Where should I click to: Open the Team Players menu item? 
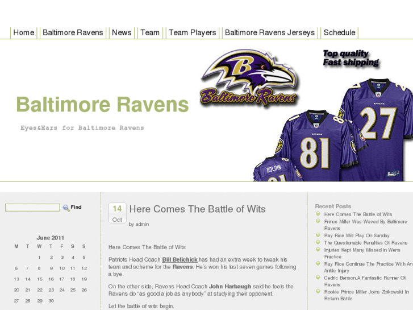(192, 33)
